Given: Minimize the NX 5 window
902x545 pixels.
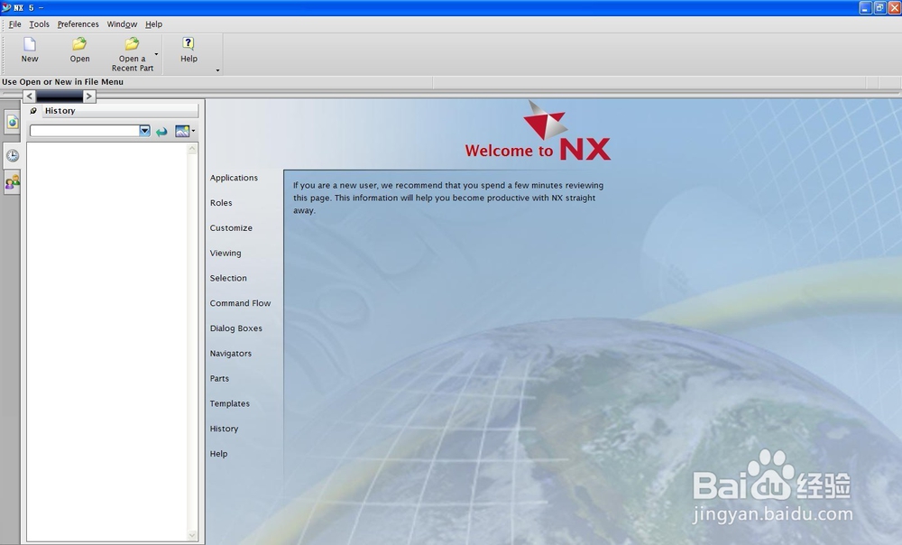Looking at the screenshot, I should coord(866,7).
